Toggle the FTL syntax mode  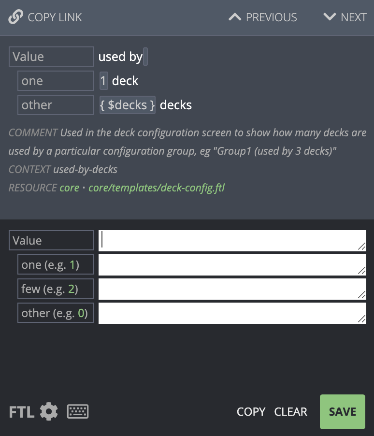click(22, 412)
